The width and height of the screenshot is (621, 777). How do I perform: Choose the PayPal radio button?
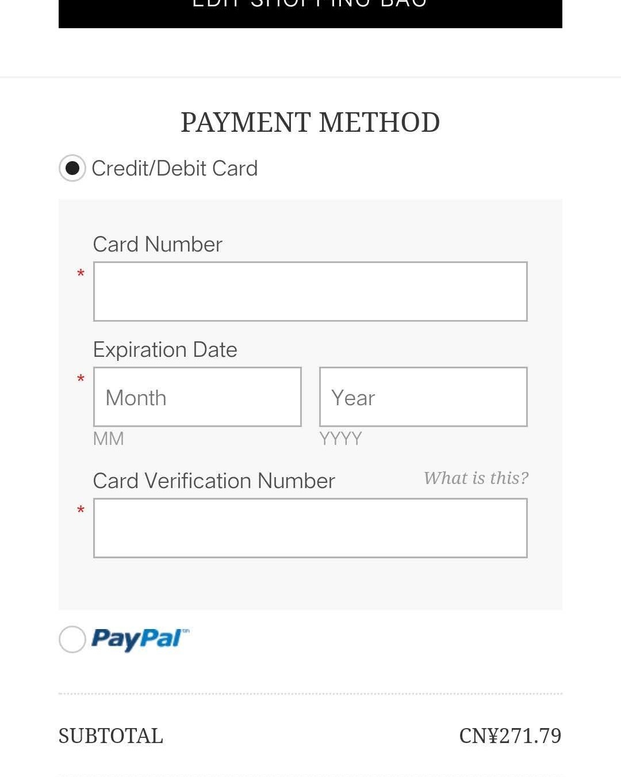pos(72,639)
